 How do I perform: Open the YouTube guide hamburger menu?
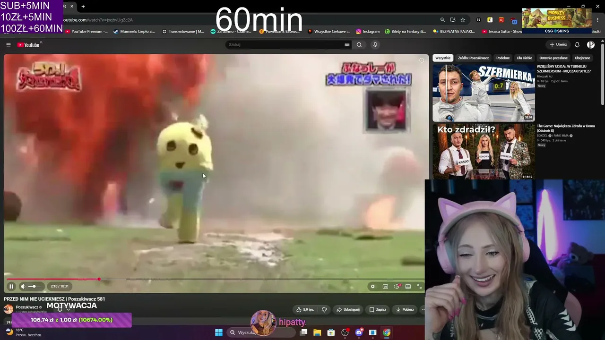(x=9, y=45)
